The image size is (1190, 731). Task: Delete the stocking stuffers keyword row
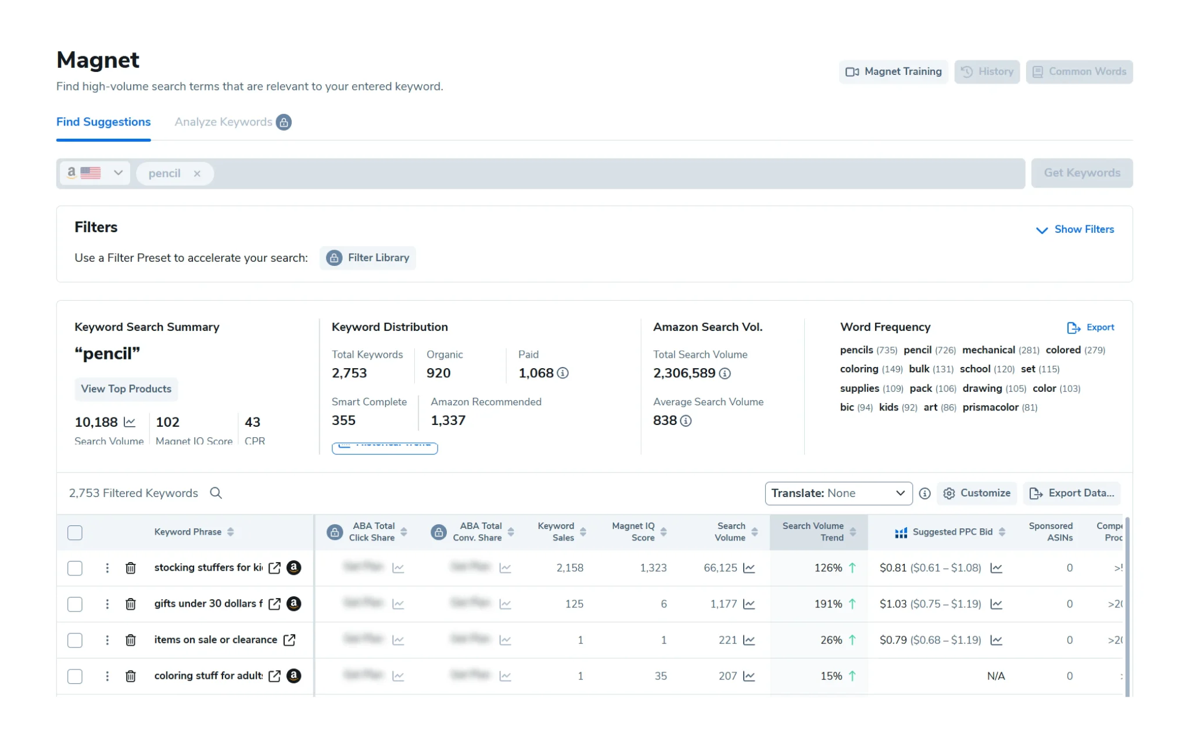tap(131, 568)
